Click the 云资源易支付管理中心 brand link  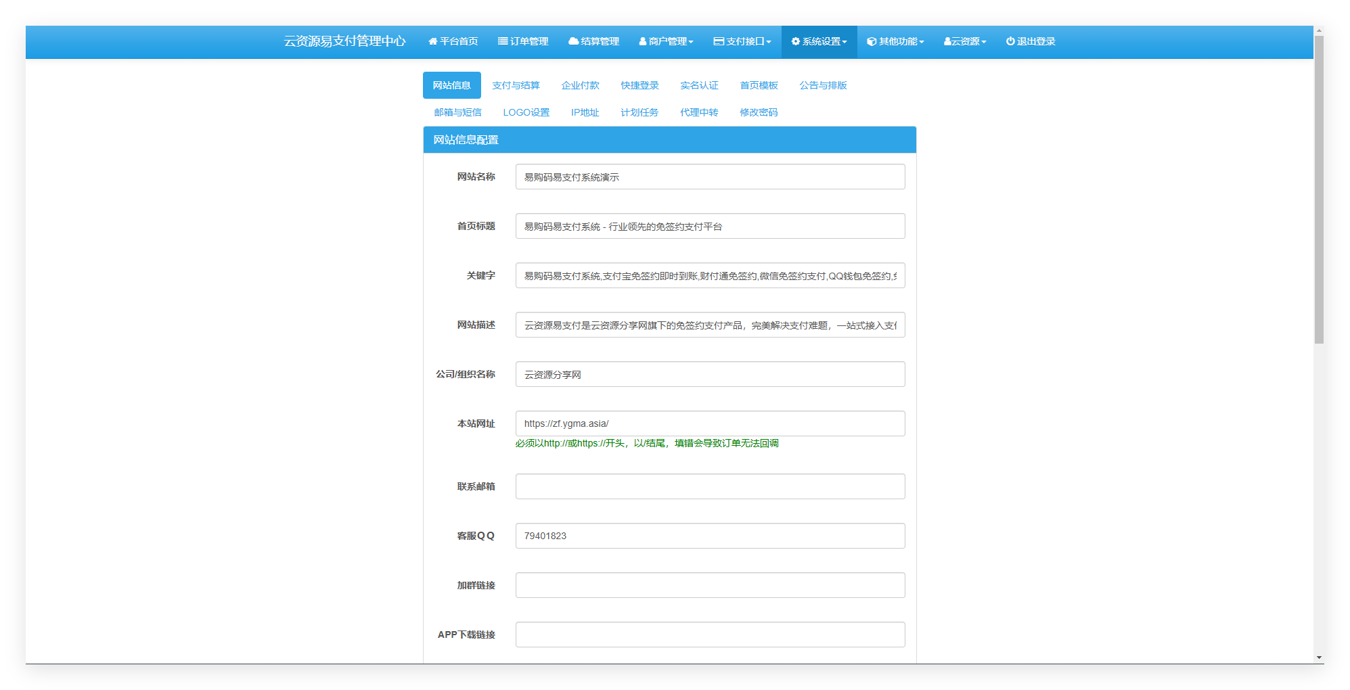coord(344,42)
